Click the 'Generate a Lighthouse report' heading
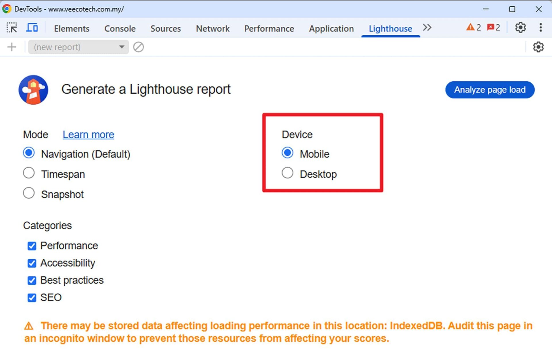 tap(146, 89)
